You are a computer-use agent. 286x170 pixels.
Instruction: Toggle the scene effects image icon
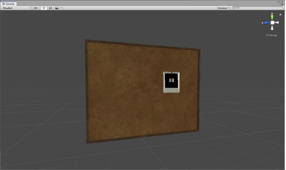tap(57, 8)
